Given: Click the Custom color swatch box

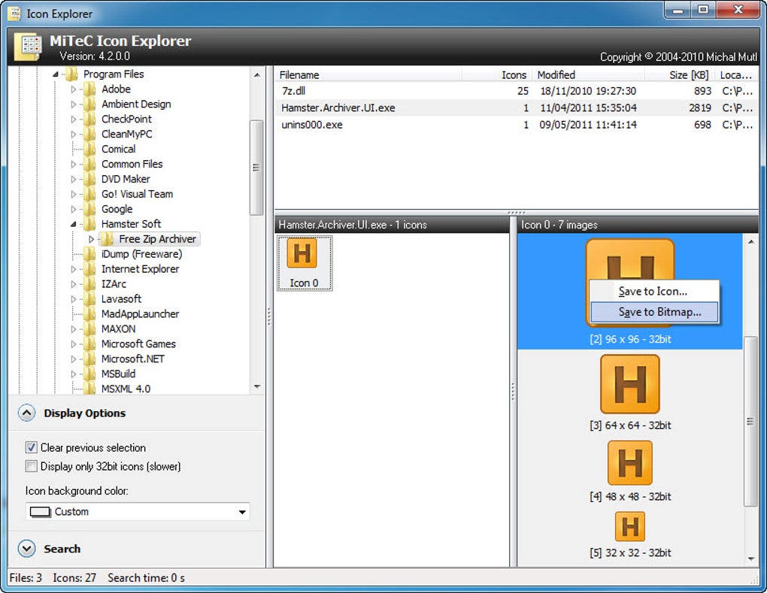Looking at the screenshot, I should pos(40,512).
